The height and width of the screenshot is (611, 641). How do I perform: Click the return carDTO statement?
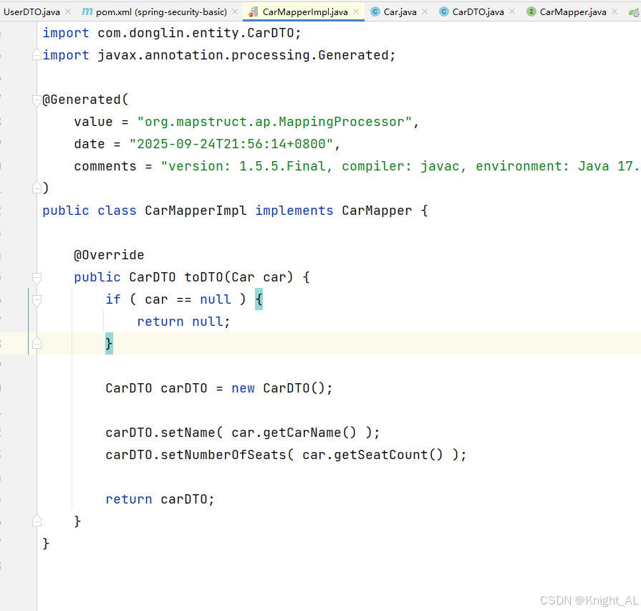(160, 499)
